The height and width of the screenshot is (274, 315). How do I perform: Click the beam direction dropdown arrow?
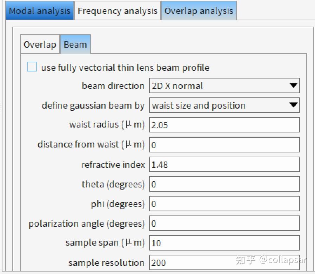pos(294,85)
